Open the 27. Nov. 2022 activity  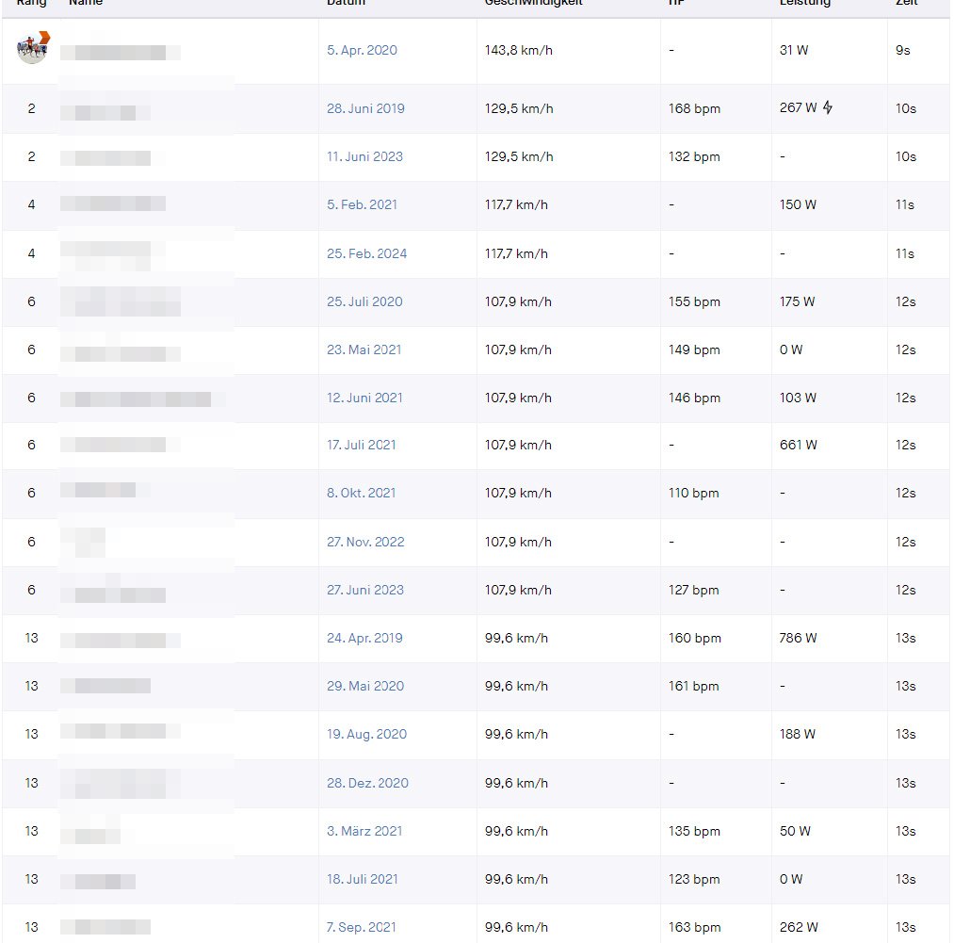pos(365,543)
